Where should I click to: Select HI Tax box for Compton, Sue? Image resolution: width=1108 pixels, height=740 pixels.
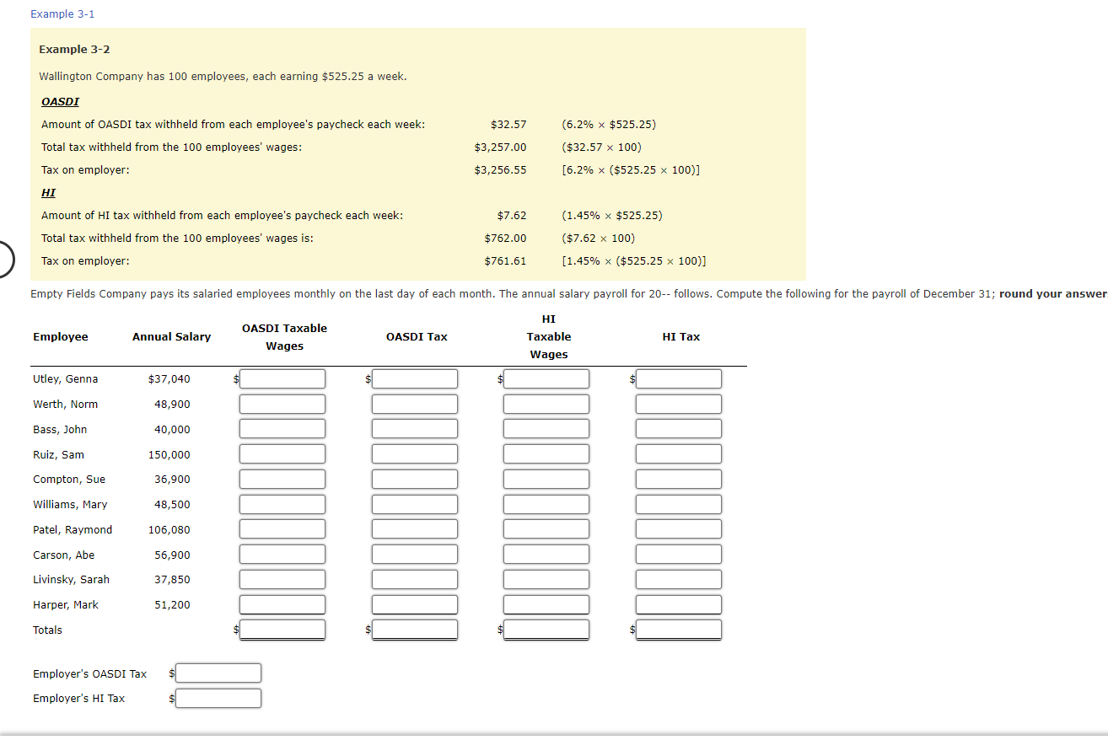[x=679, y=480]
